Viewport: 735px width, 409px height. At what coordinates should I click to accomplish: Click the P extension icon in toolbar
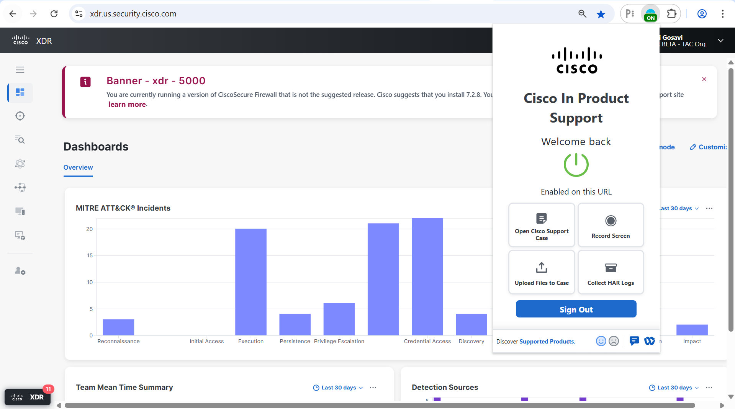click(x=630, y=14)
